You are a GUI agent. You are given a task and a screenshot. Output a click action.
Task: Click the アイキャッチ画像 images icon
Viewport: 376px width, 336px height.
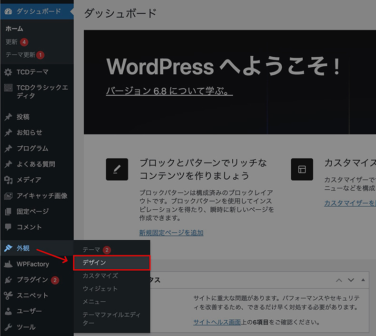pyautogui.click(x=8, y=196)
